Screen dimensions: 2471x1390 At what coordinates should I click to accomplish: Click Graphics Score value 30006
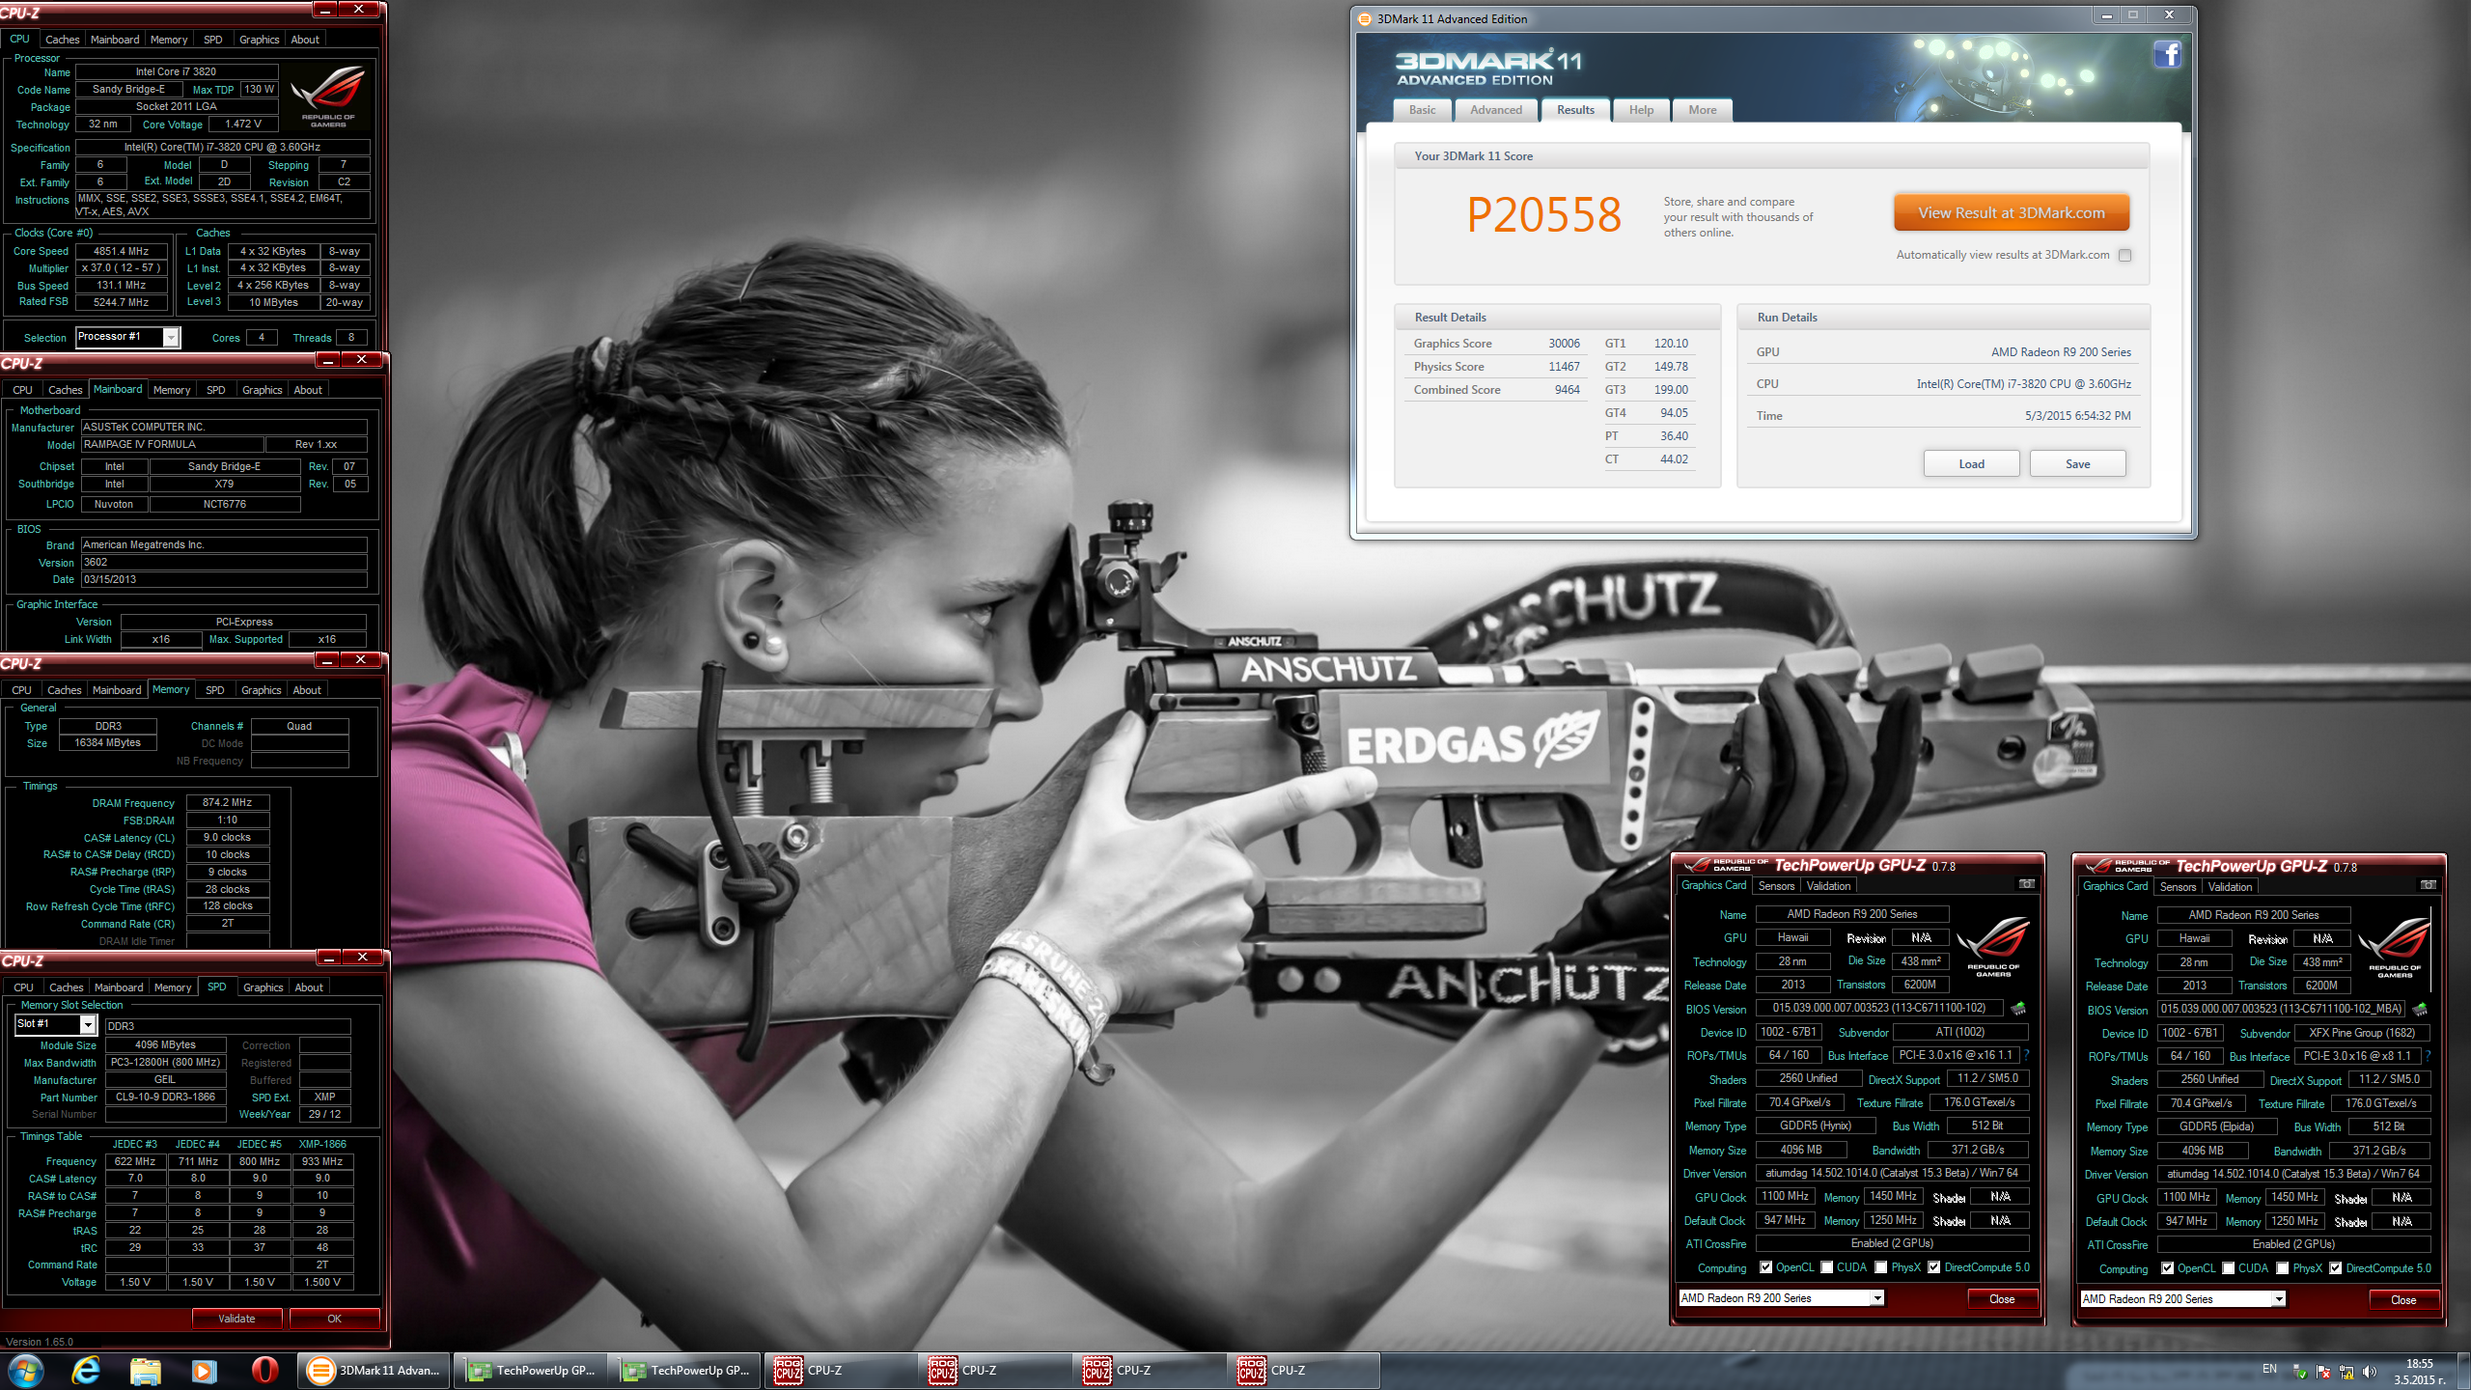pos(1564,344)
